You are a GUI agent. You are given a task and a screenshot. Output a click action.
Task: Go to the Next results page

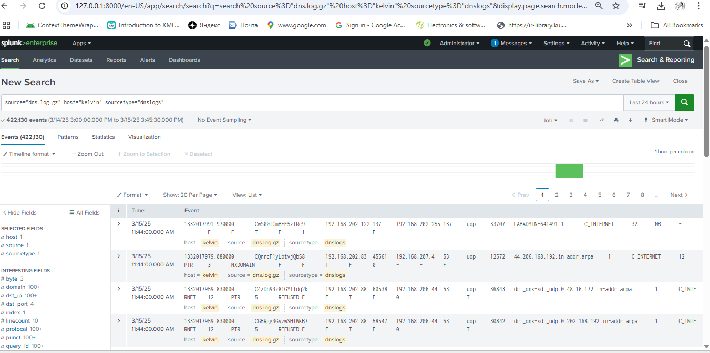[679, 195]
